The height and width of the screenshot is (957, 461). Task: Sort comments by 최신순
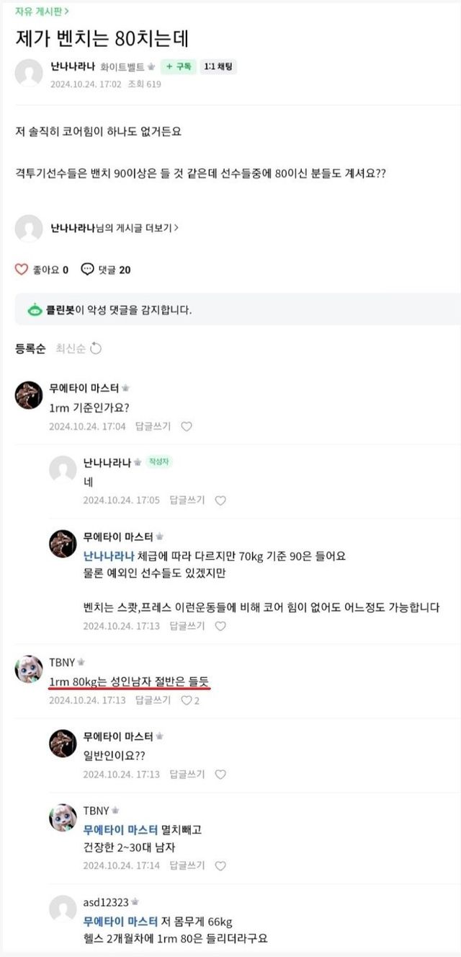71,349
